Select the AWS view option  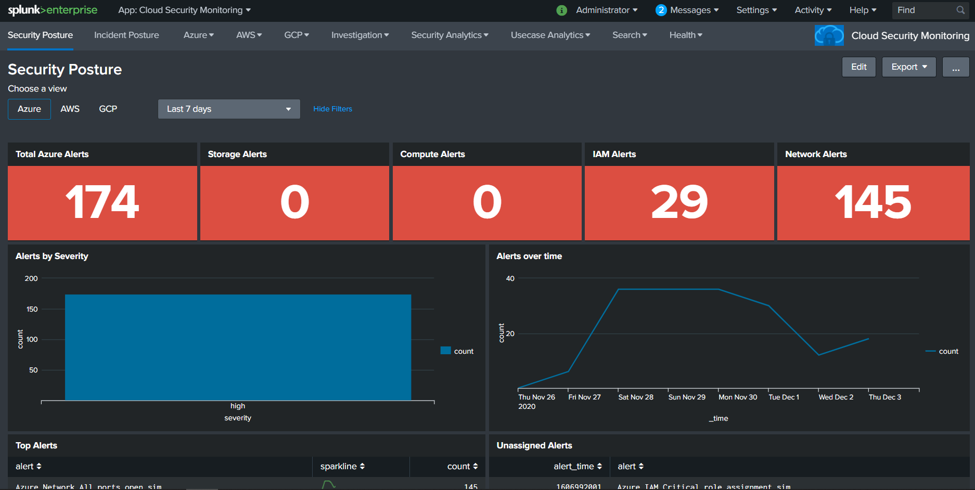(x=70, y=109)
